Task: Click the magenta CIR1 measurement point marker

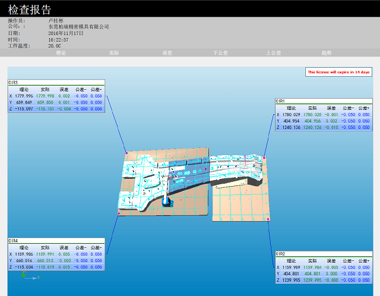Action: point(265,158)
